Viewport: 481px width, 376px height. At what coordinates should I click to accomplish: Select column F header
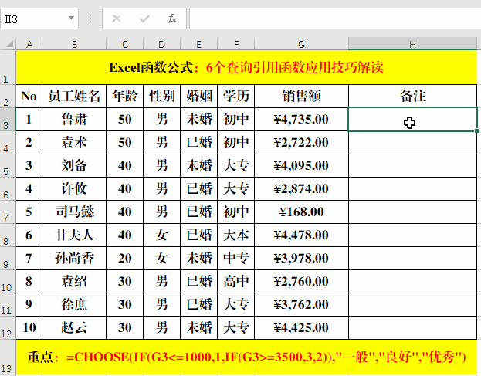click(x=236, y=44)
